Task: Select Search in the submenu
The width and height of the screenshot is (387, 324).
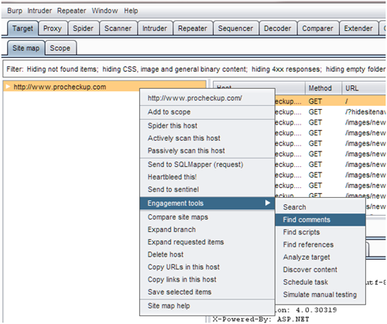Action: 320,207
